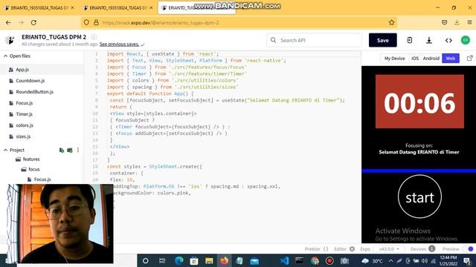Image resolution: width=476 pixels, height=267 pixels.
Task: Click the browser address bar
Action: pos(239,22)
